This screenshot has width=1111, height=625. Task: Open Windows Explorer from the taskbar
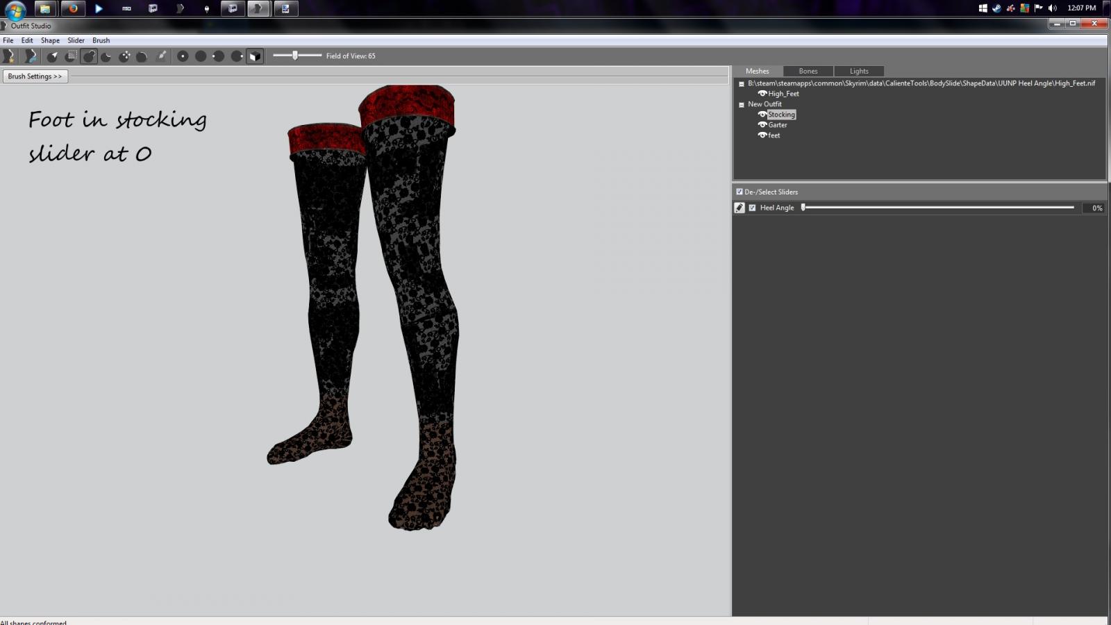(44, 8)
